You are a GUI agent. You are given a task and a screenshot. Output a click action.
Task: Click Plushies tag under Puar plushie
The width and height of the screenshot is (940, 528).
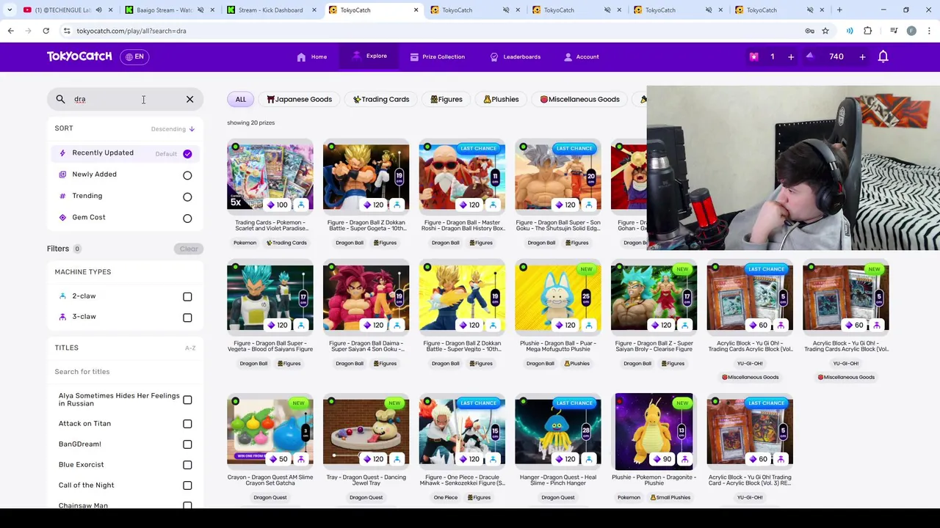(x=576, y=364)
